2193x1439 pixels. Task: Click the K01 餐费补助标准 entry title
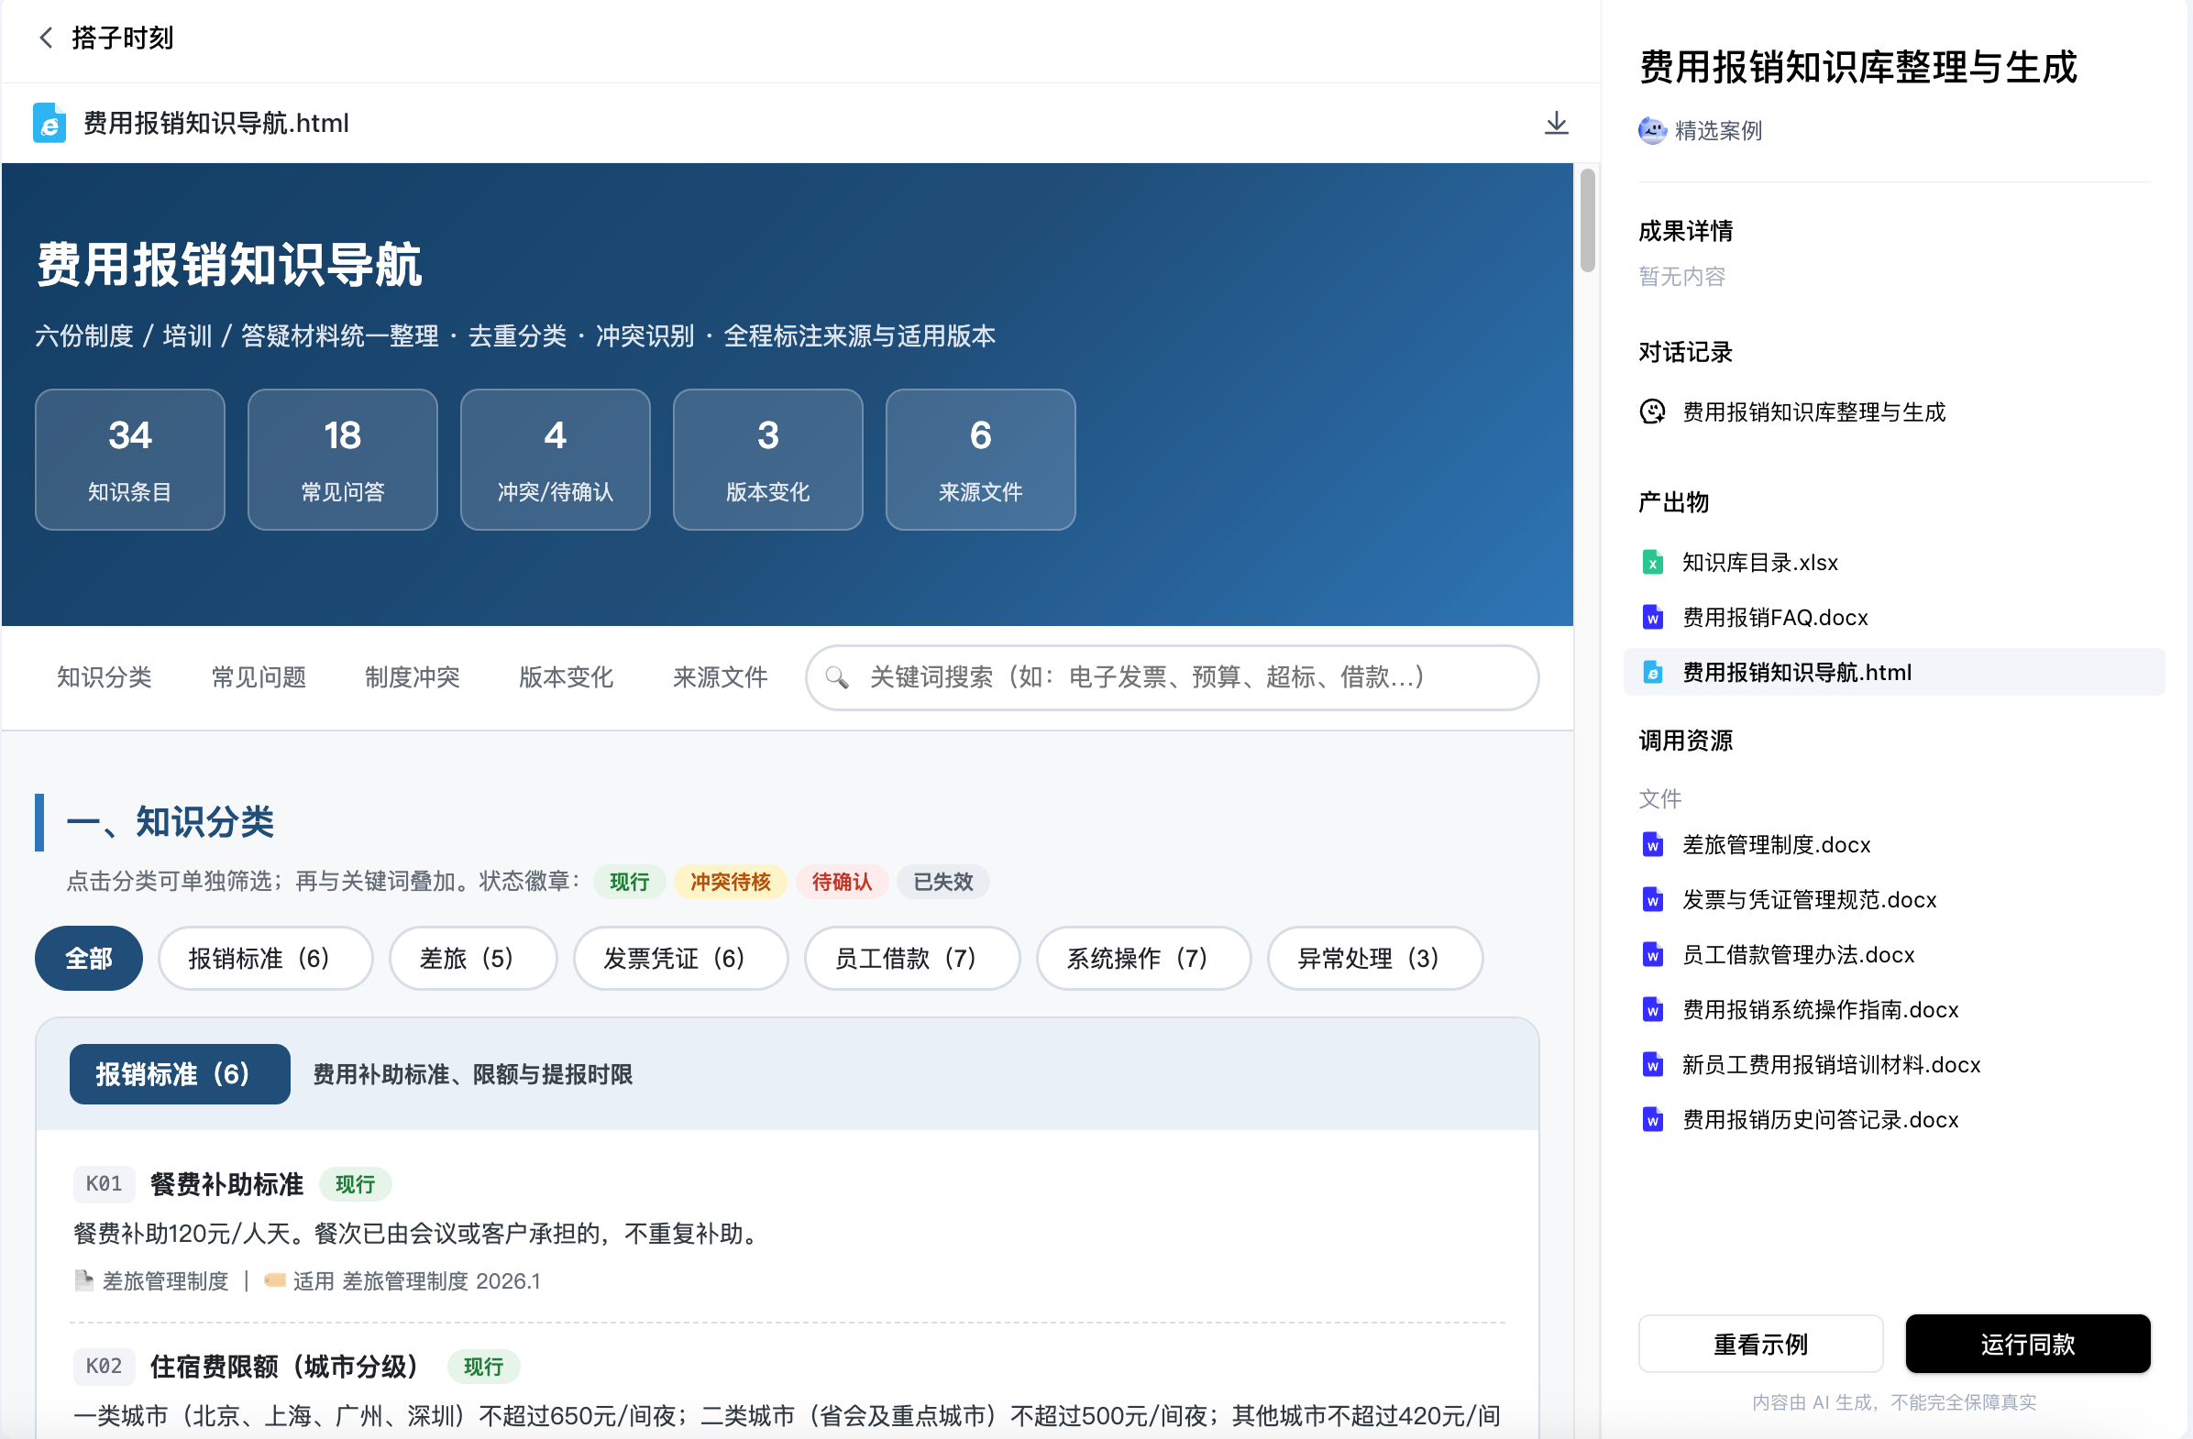point(226,1185)
